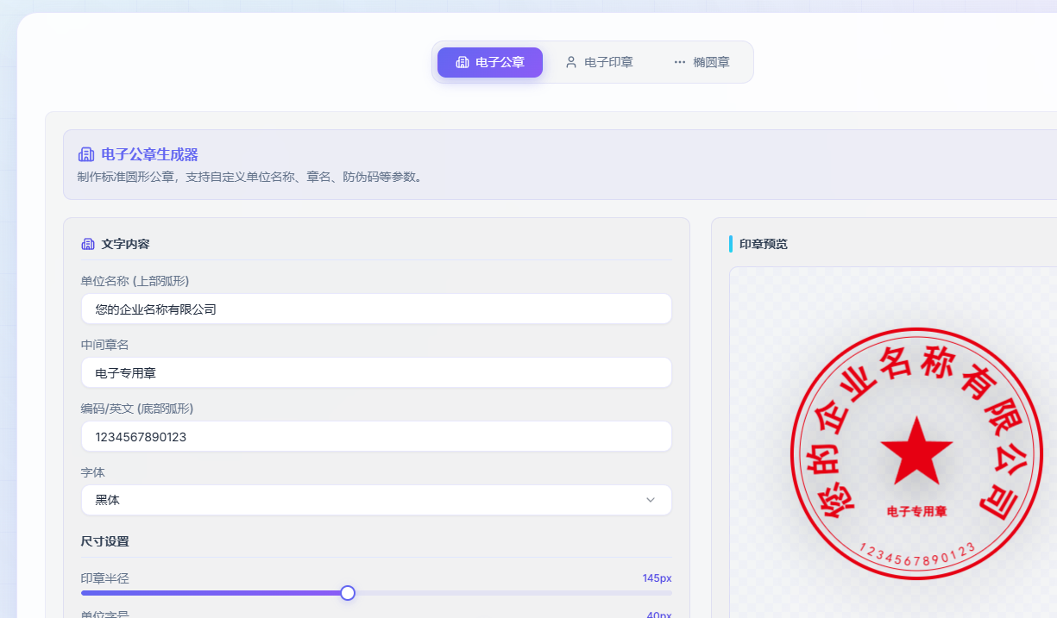Click the 印章半径 slider unfilled track
This screenshot has height=618, width=1057.
(x=513, y=593)
